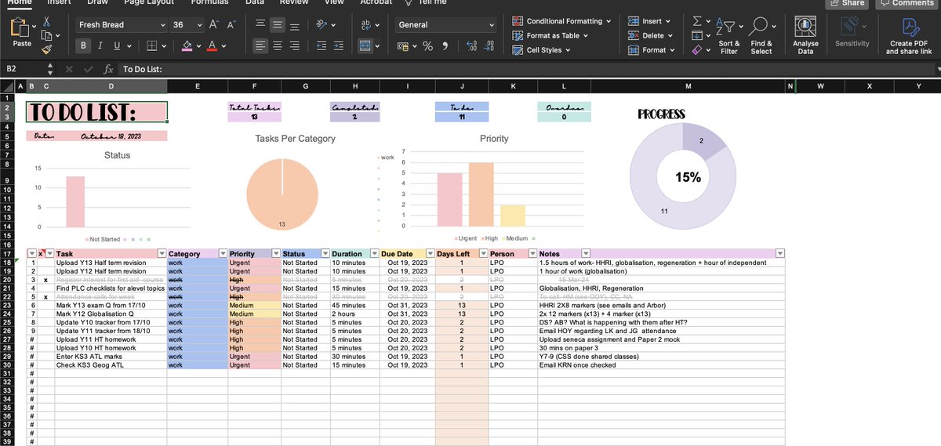Image resolution: width=941 pixels, height=446 pixels.
Task: Open the Priority column filter arrow
Action: (274, 254)
